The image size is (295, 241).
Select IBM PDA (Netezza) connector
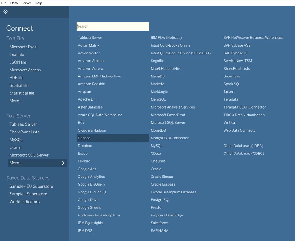[x=166, y=38]
